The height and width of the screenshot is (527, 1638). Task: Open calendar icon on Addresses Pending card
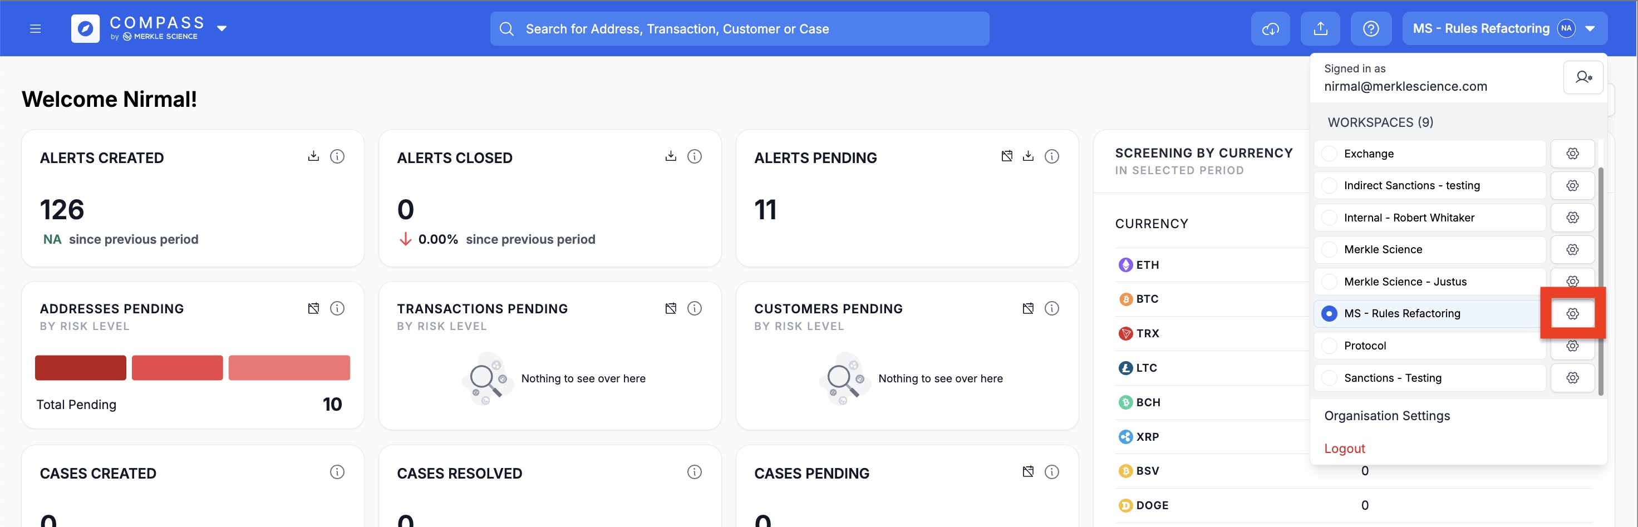pyautogui.click(x=313, y=308)
